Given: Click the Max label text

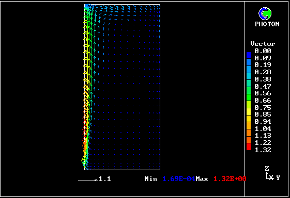Looking at the screenshot, I should point(202,179).
